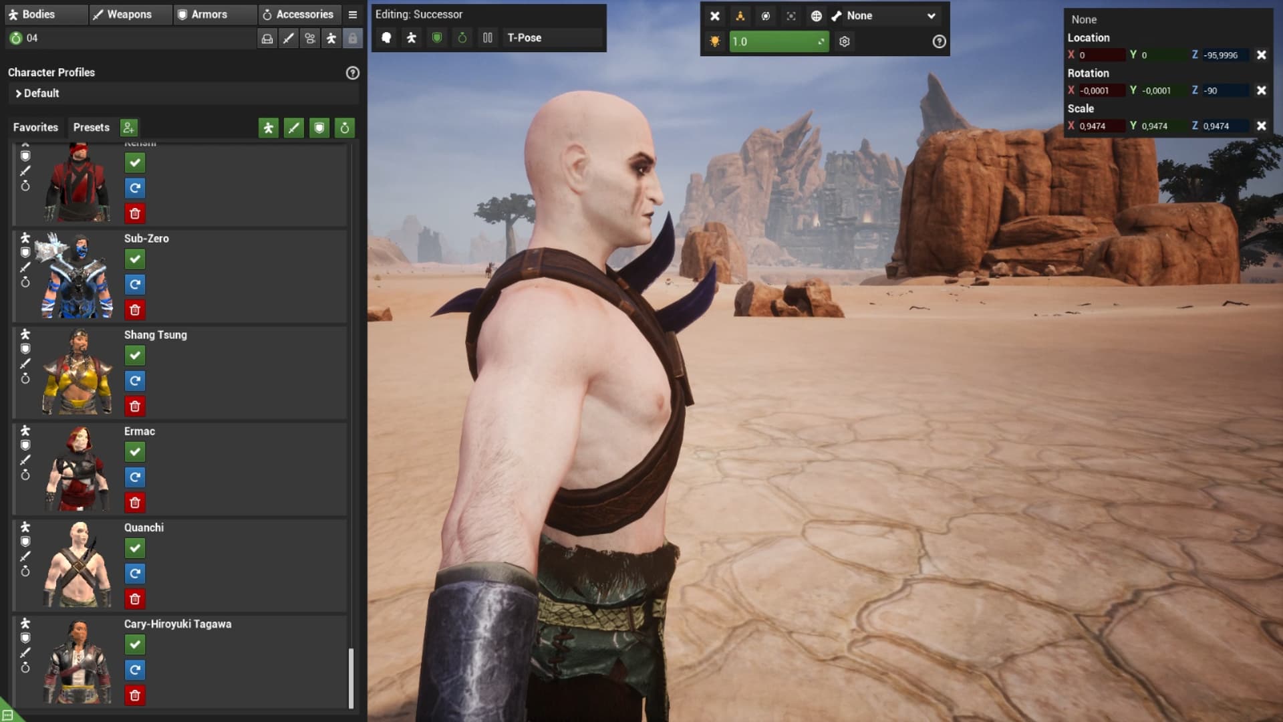Select the Quanchi preset thumbnail
This screenshot has width=1283, height=722.
click(78, 564)
